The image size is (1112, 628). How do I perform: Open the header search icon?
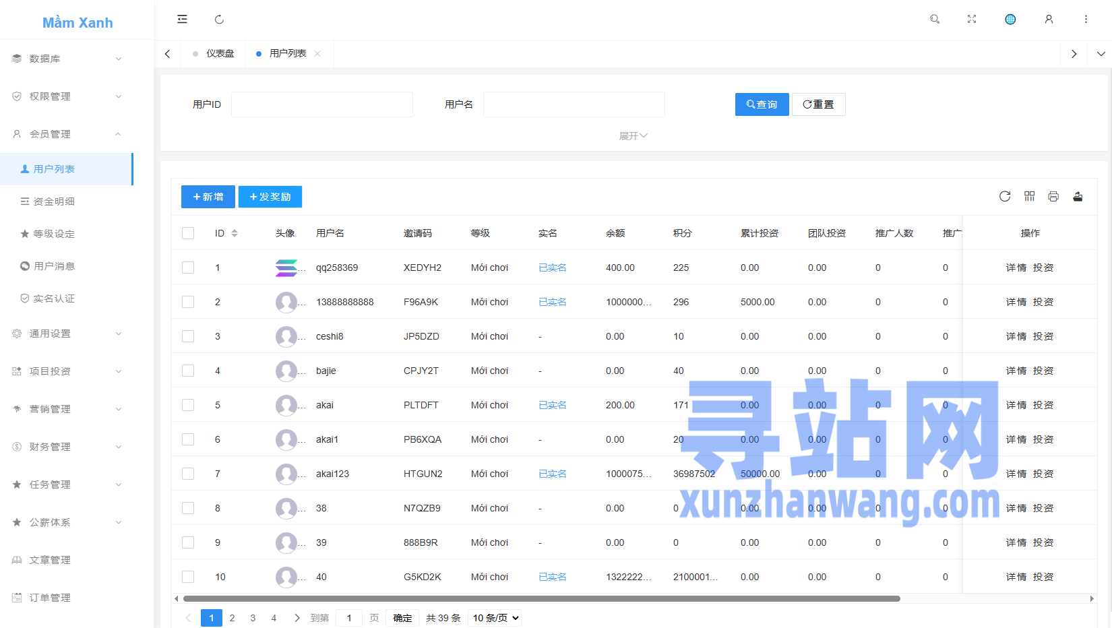935,20
